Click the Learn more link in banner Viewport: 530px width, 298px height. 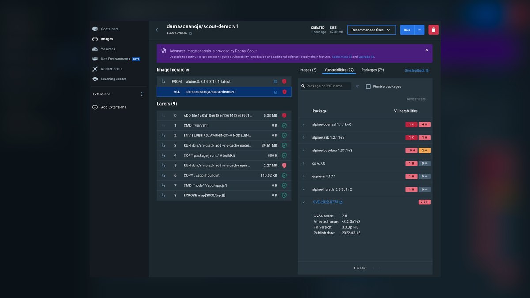(x=341, y=57)
